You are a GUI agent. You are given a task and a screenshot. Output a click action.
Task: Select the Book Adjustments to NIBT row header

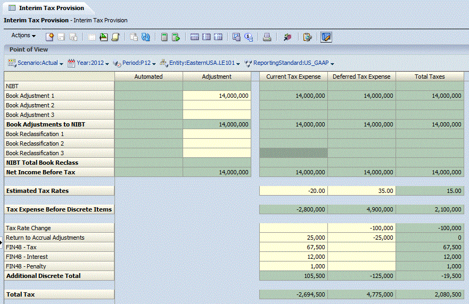pyautogui.click(x=59, y=124)
